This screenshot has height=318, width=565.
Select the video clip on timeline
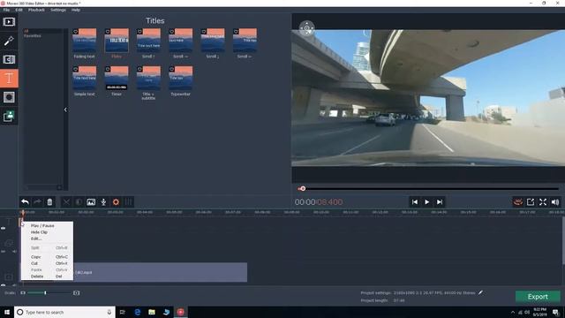click(x=161, y=272)
